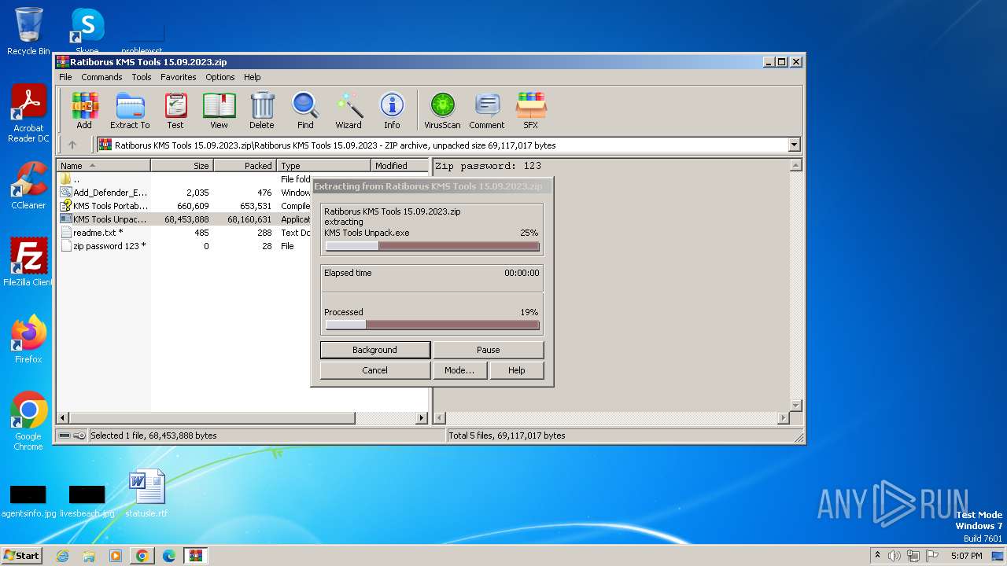This screenshot has height=566, width=1007.
Task: Open the Comment tool
Action: (487, 110)
